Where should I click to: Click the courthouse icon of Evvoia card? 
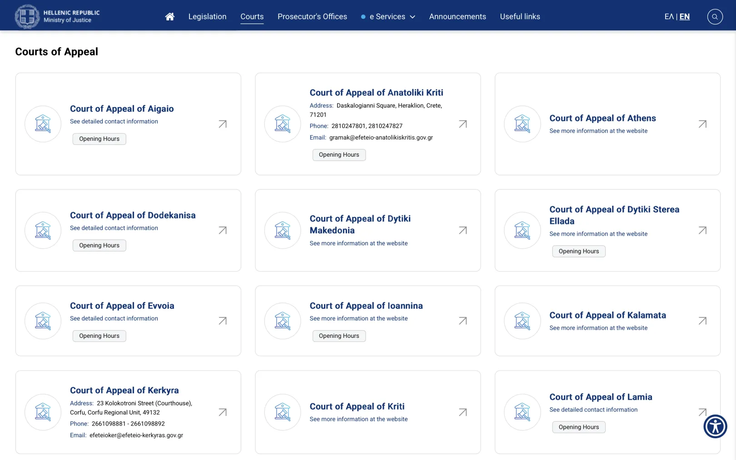click(x=43, y=321)
